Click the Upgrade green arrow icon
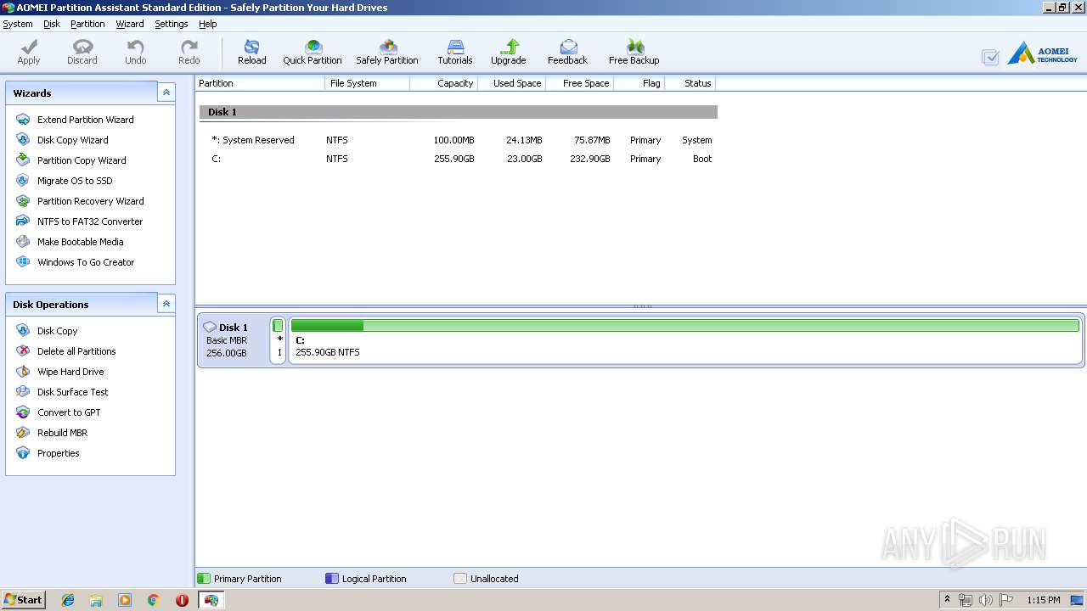The height and width of the screenshot is (611, 1087). tap(509, 52)
